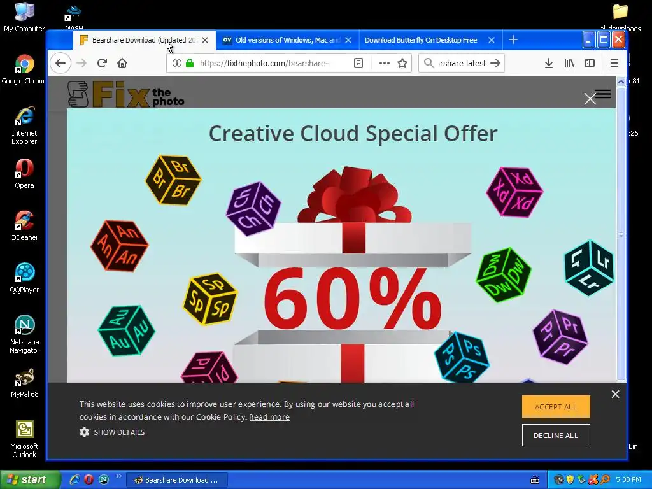Click the Fix the photo site logo
The height and width of the screenshot is (489, 652).
126,94
